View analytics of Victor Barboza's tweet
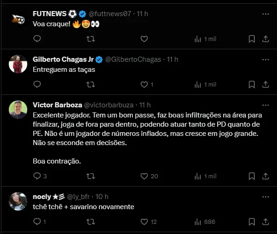277x234 pixels. 198,176
